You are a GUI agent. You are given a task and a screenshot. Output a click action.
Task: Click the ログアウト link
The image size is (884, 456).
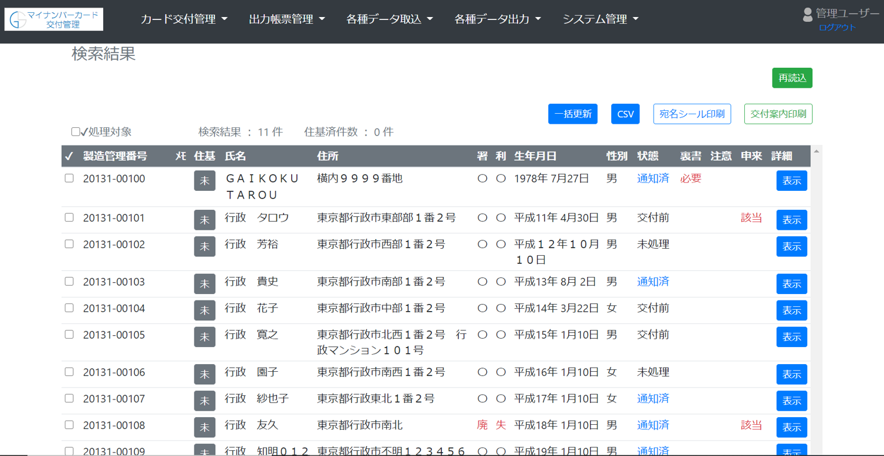point(837,28)
